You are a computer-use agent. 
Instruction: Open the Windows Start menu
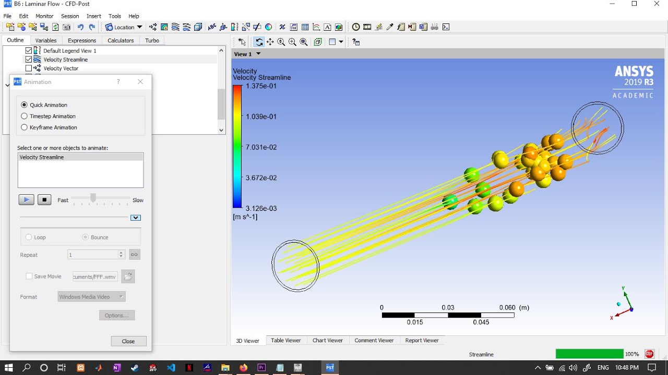point(8,368)
